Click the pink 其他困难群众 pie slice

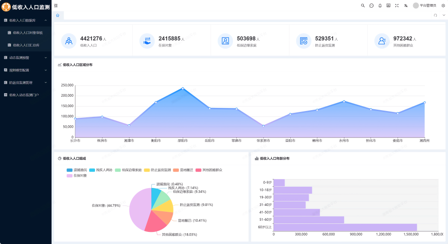pos(155,223)
